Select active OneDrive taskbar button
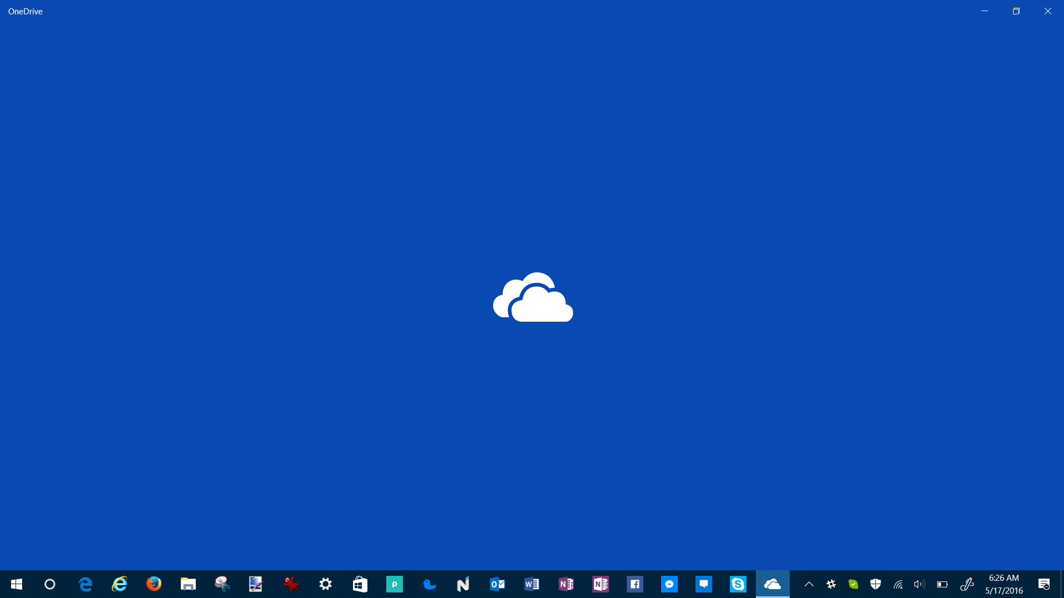Screen dimensions: 1064x598 pyautogui.click(x=772, y=584)
